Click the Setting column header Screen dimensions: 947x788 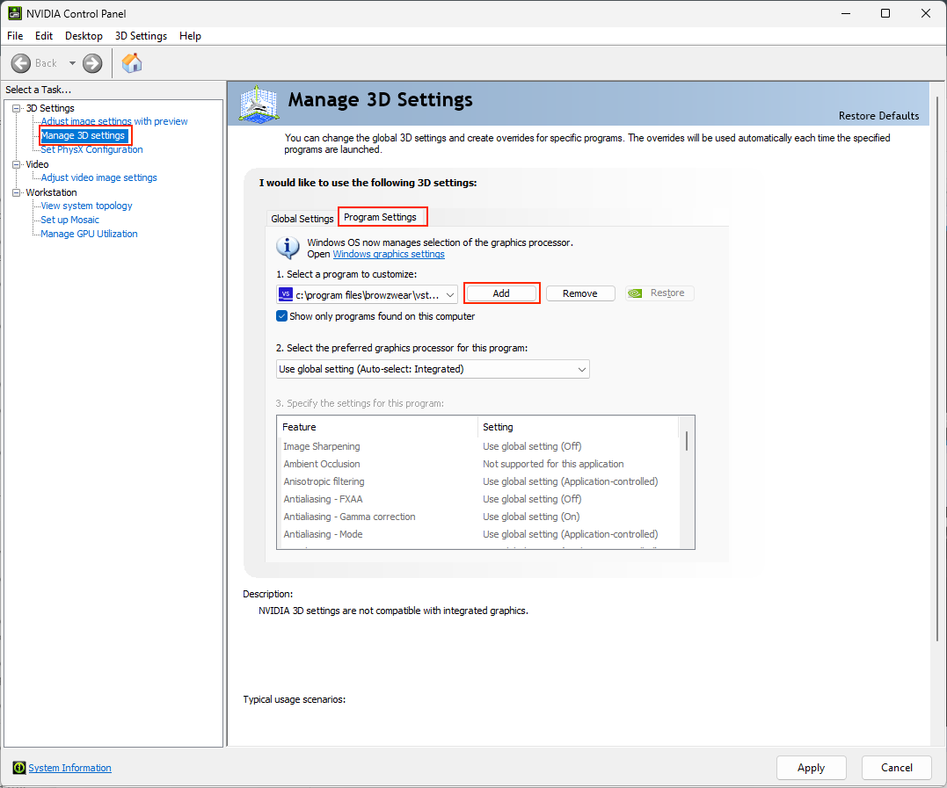point(579,427)
